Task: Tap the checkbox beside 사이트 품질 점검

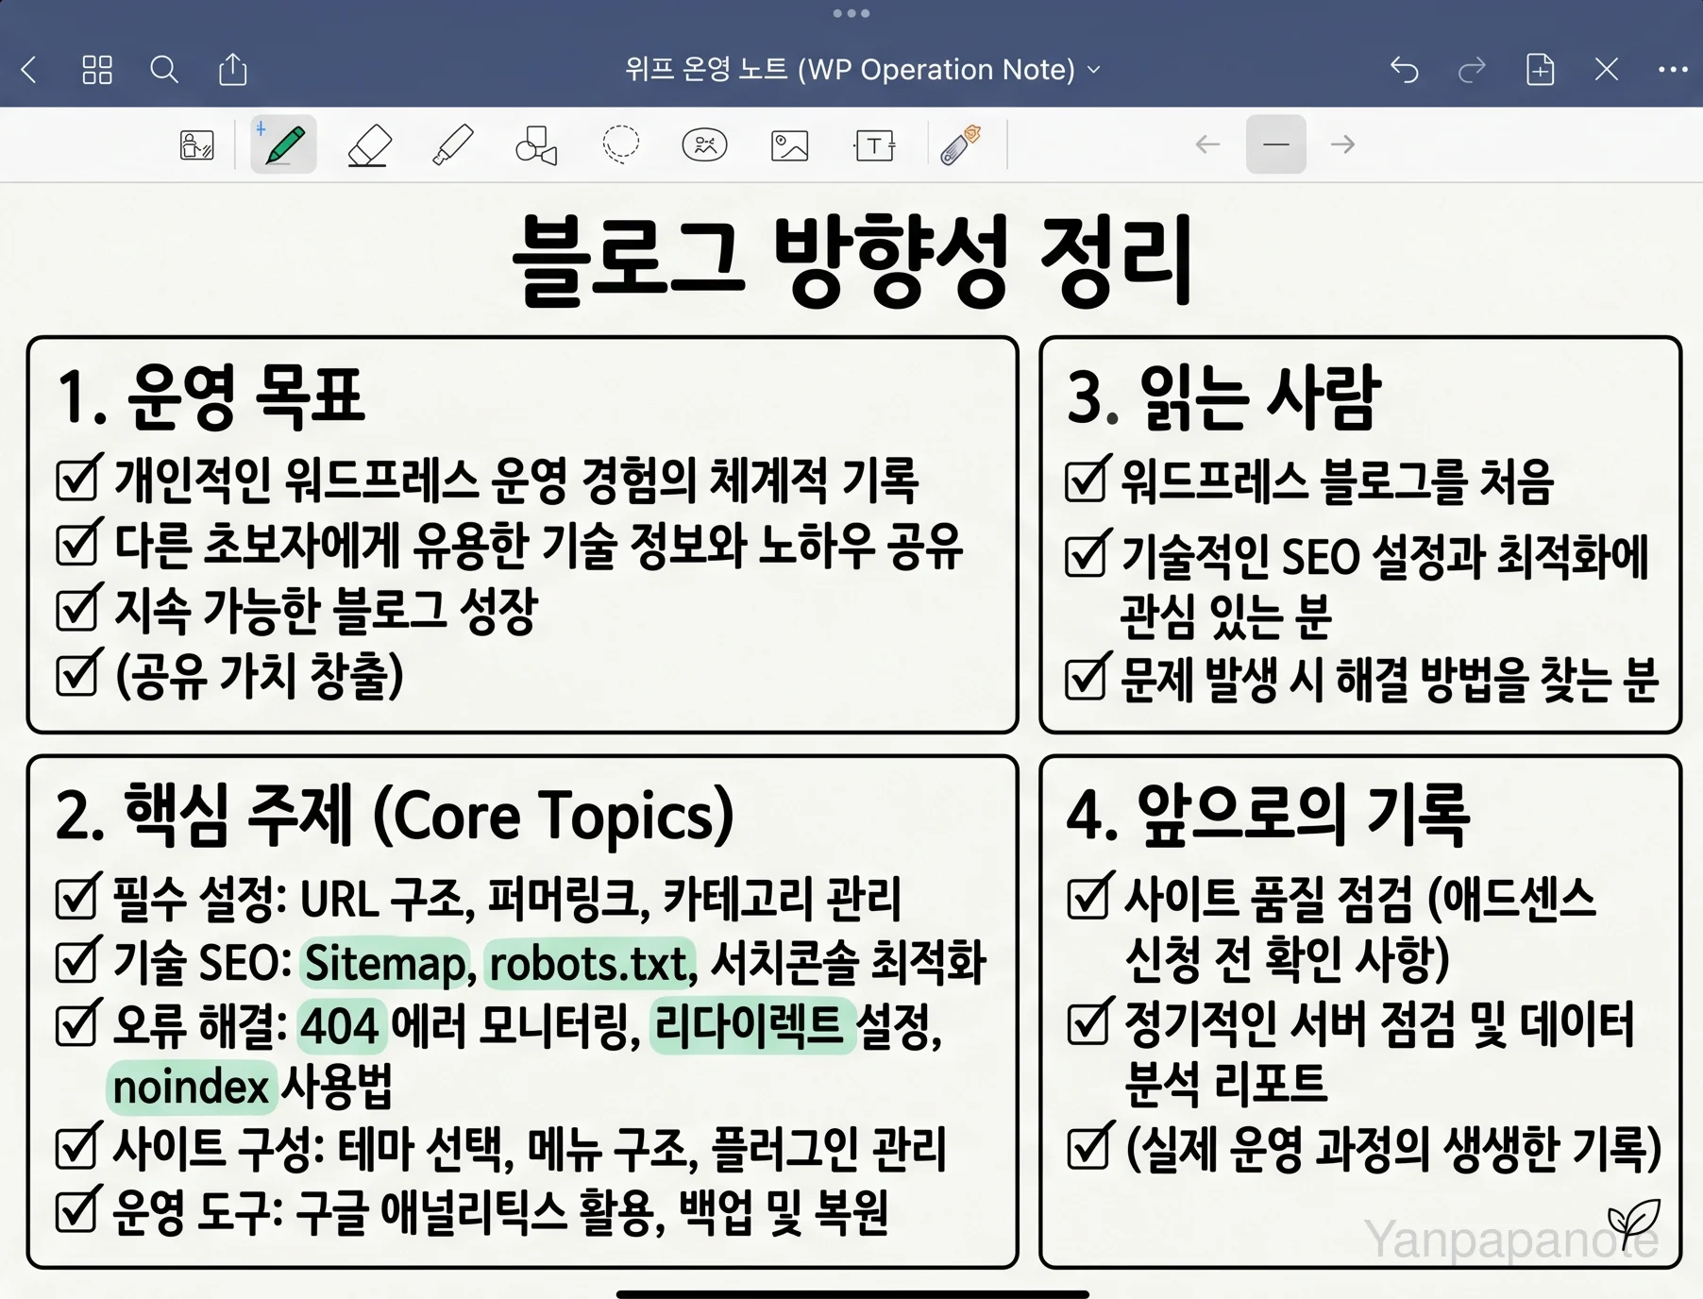Action: [x=1089, y=897]
